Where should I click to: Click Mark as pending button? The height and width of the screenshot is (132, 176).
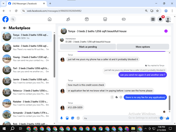pyautogui.click(x=88, y=47)
